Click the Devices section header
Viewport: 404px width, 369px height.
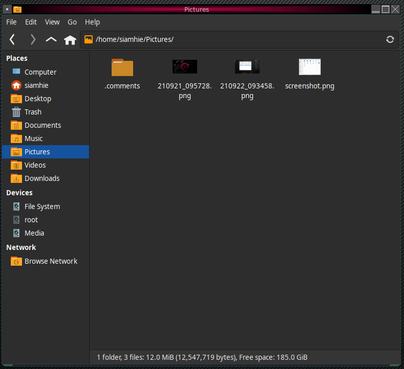[19, 193]
